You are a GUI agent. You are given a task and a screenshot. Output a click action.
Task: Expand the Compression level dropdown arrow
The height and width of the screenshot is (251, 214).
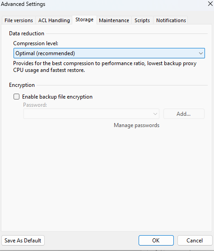[201, 53]
